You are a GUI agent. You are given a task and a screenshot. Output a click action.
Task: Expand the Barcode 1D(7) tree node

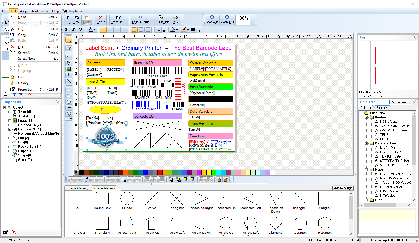pyautogui.click(x=10, y=125)
